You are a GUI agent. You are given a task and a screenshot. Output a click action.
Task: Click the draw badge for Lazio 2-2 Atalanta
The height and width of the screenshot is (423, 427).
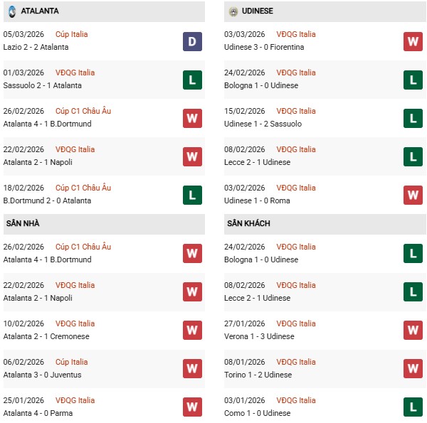(192, 41)
